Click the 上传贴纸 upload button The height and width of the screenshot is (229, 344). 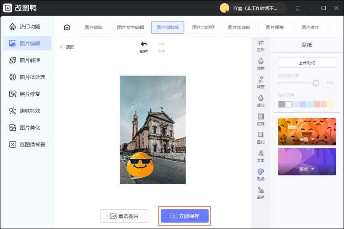pyautogui.click(x=307, y=63)
